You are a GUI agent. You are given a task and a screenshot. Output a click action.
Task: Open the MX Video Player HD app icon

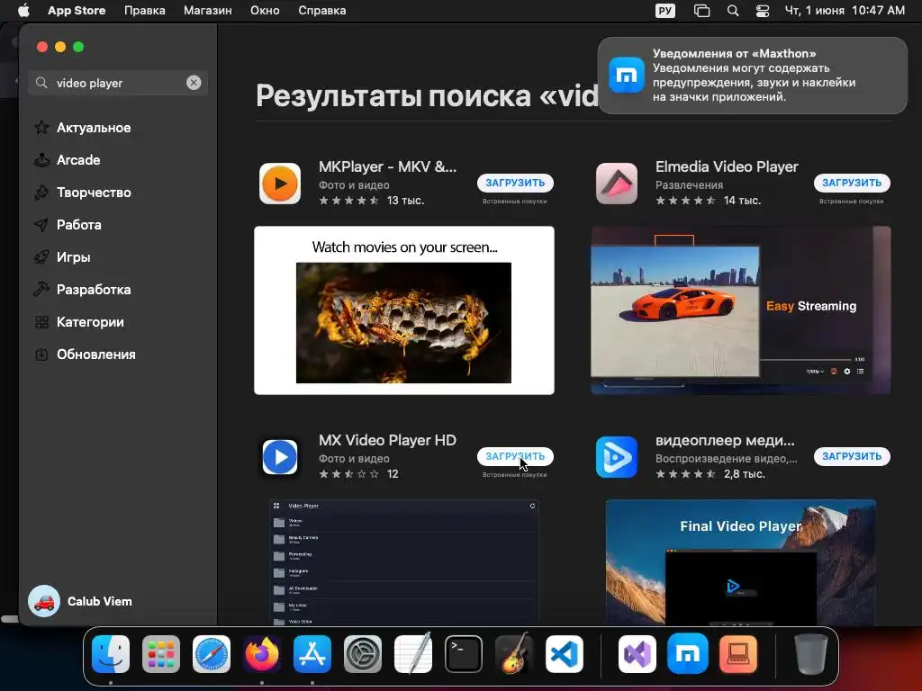pyautogui.click(x=280, y=456)
